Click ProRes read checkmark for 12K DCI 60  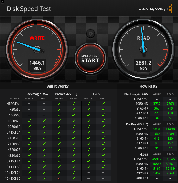[x=74, y=178]
